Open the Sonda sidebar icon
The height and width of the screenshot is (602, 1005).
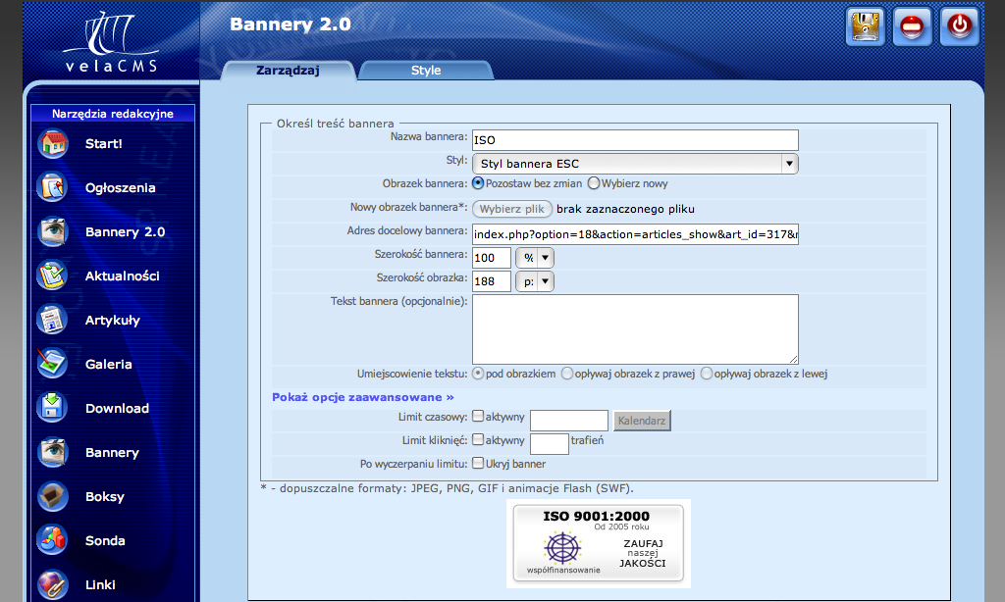click(x=53, y=541)
